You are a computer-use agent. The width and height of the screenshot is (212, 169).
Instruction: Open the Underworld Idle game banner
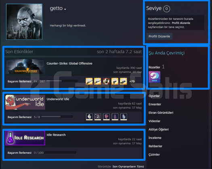(x=25, y=102)
